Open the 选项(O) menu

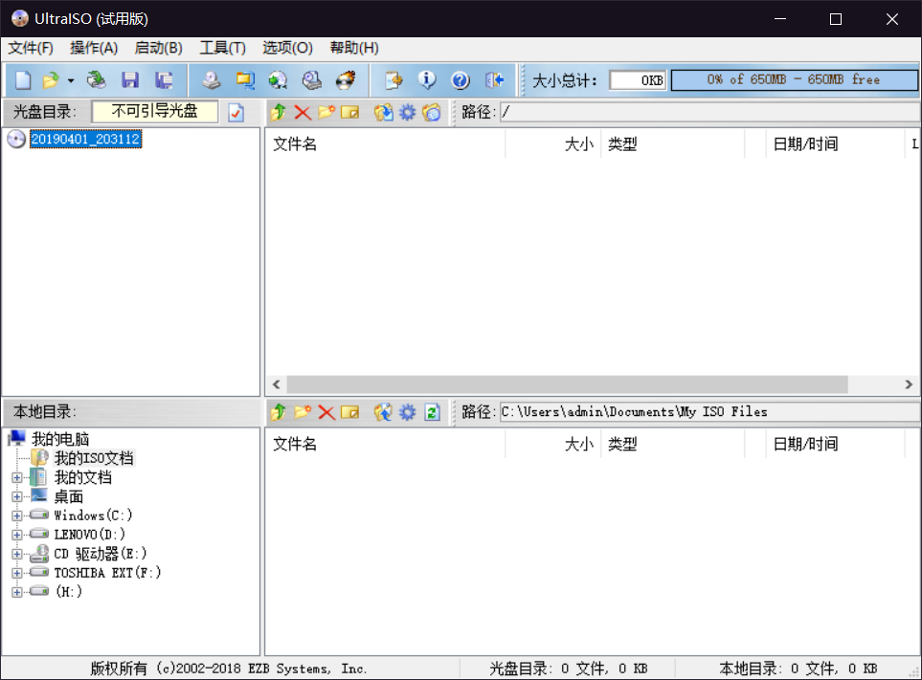[287, 48]
